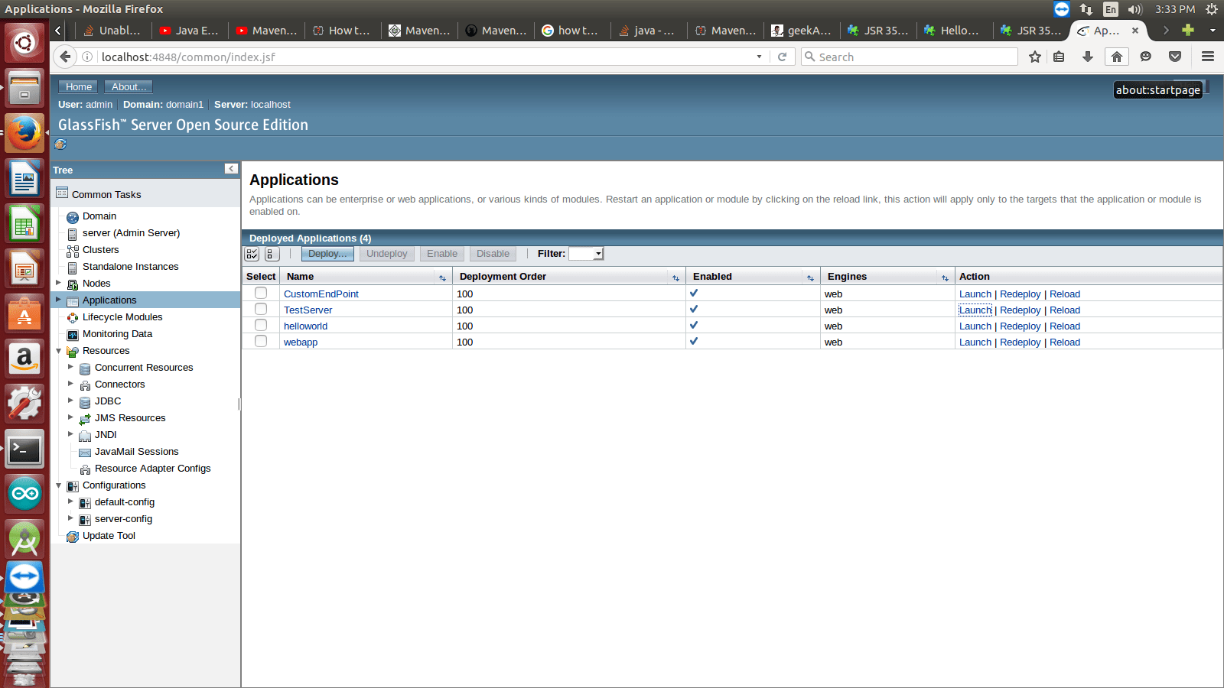
Task: Open the Firefox hamburger menu
Action: [x=1208, y=57]
